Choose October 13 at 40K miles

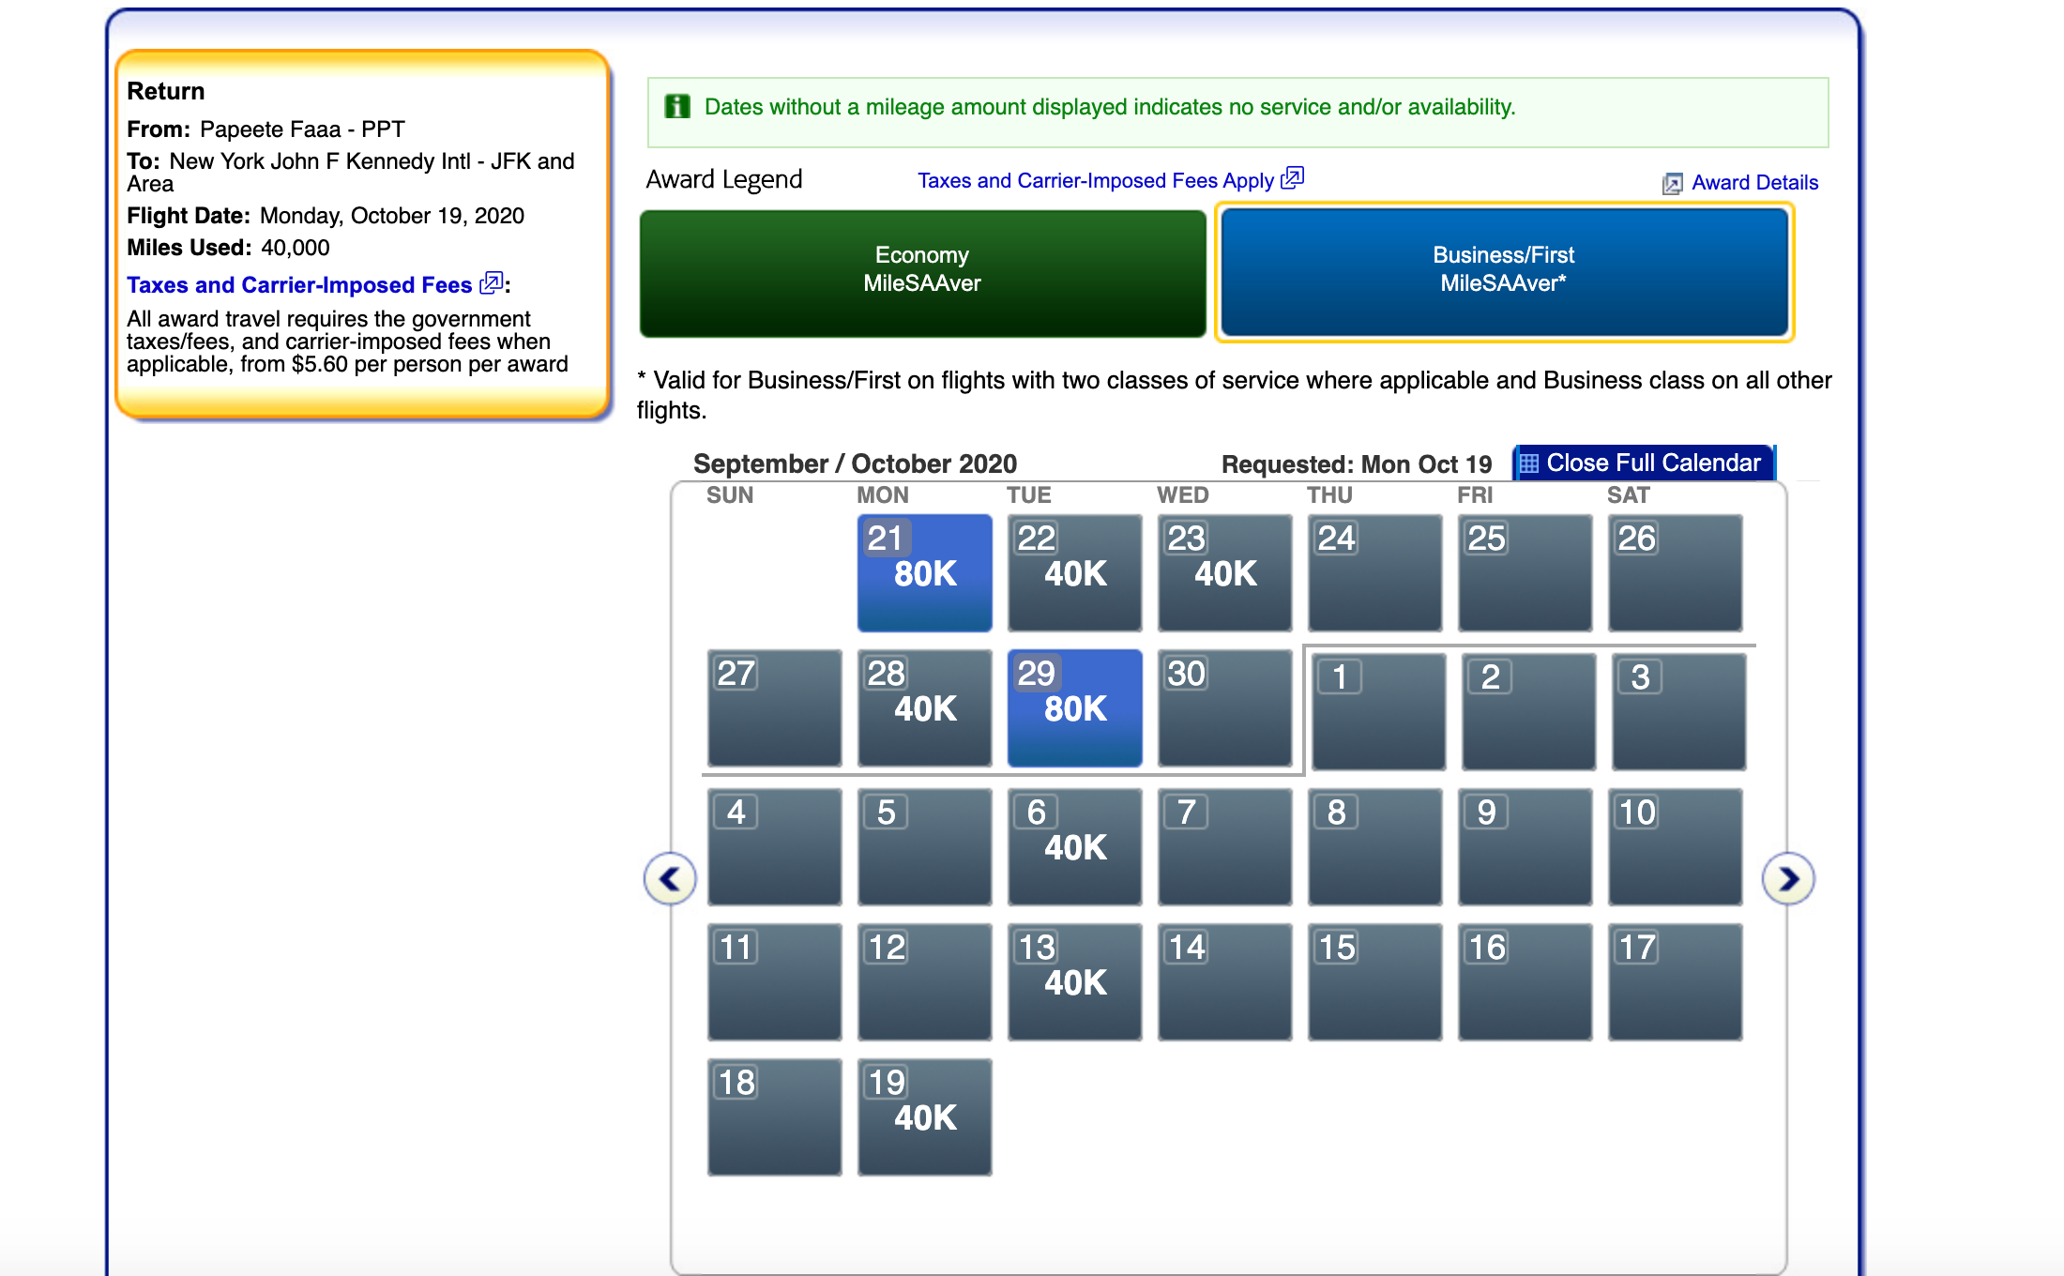pyautogui.click(x=1074, y=981)
